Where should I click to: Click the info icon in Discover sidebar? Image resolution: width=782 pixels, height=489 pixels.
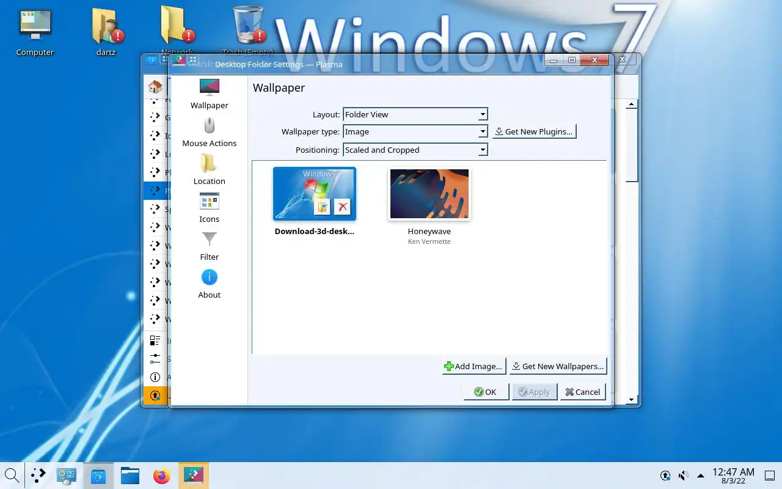click(155, 377)
